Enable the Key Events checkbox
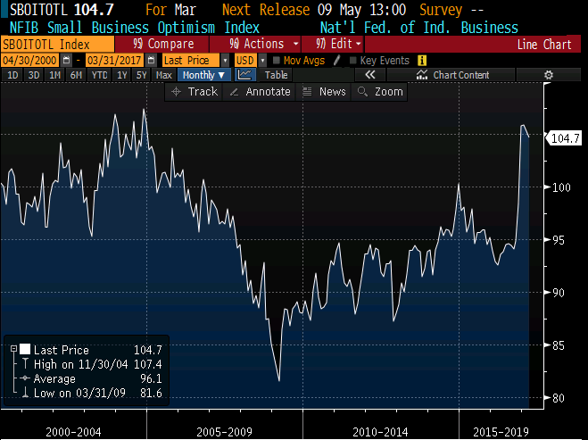588x440 pixels. click(x=352, y=61)
